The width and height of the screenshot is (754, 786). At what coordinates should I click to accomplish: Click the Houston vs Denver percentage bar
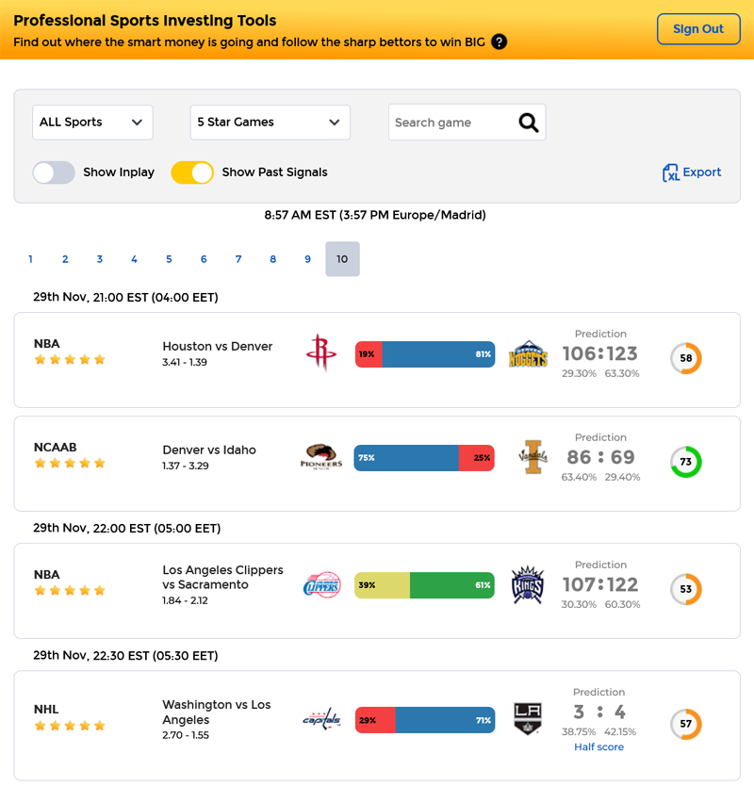tap(425, 354)
